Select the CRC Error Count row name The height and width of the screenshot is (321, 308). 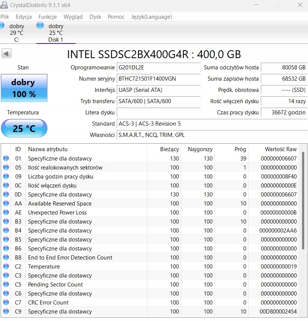click(48, 303)
